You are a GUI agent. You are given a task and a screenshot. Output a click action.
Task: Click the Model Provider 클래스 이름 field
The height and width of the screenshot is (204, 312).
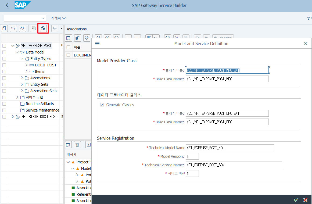pyautogui.click(x=227, y=70)
